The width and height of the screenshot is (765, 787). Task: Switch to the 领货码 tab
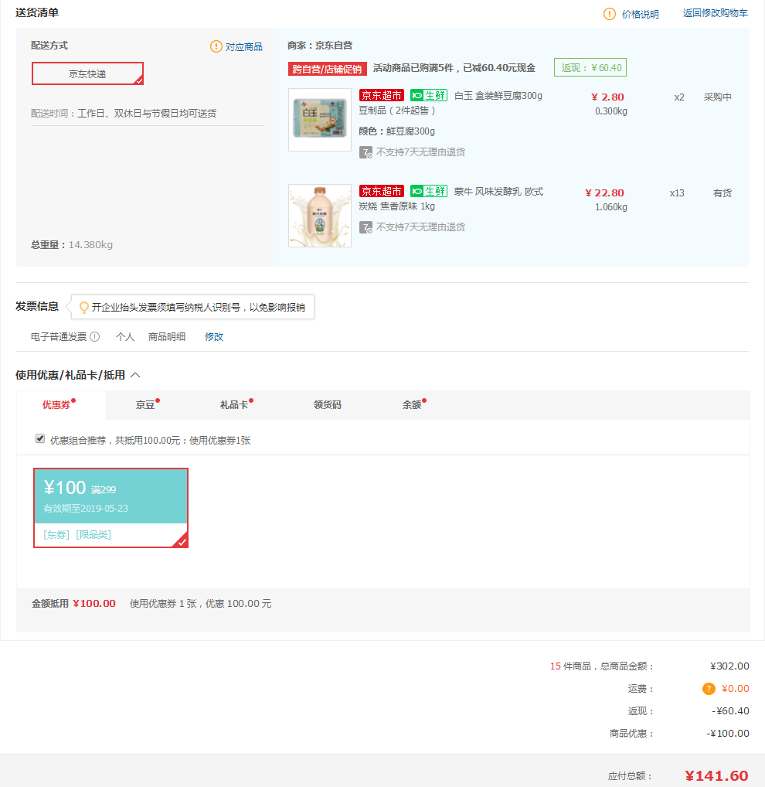327,404
